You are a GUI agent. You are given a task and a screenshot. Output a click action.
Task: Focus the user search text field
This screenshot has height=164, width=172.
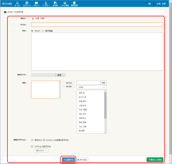coord(89,83)
